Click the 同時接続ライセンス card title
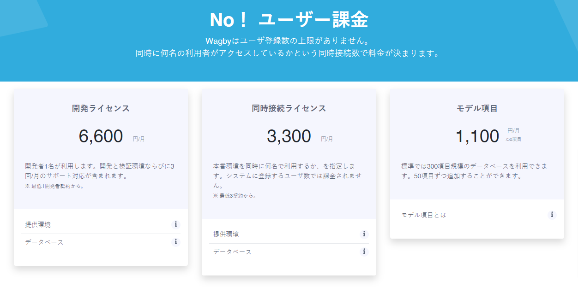This screenshot has height=287, width=578. coord(289,109)
